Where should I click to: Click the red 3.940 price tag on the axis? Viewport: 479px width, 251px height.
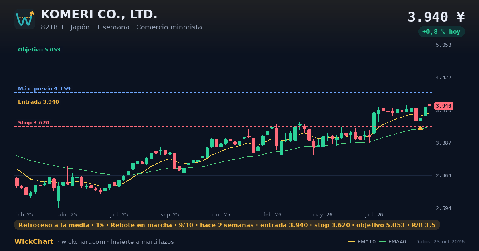coord(443,106)
